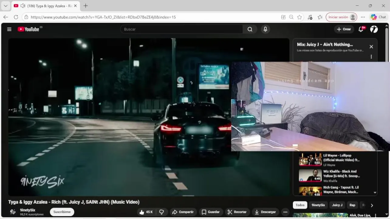
Task: Go to YouTube home via logo
Action: point(28,29)
